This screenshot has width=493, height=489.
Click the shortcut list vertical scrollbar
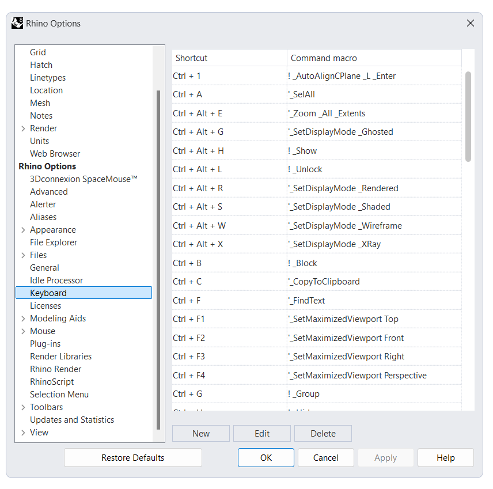468,116
